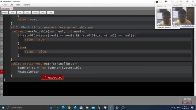The height and width of the screenshot is (110, 196).
Task: Open the taskbar clock and date
Action: [x=185, y=108]
